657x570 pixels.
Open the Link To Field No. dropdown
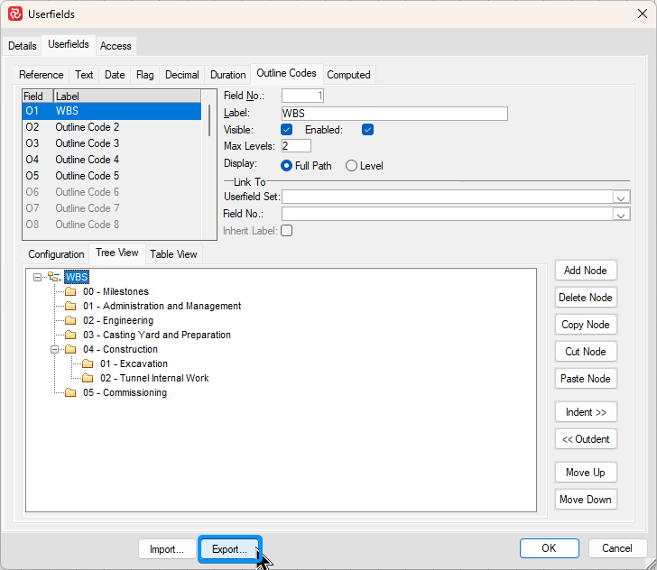pyautogui.click(x=621, y=214)
